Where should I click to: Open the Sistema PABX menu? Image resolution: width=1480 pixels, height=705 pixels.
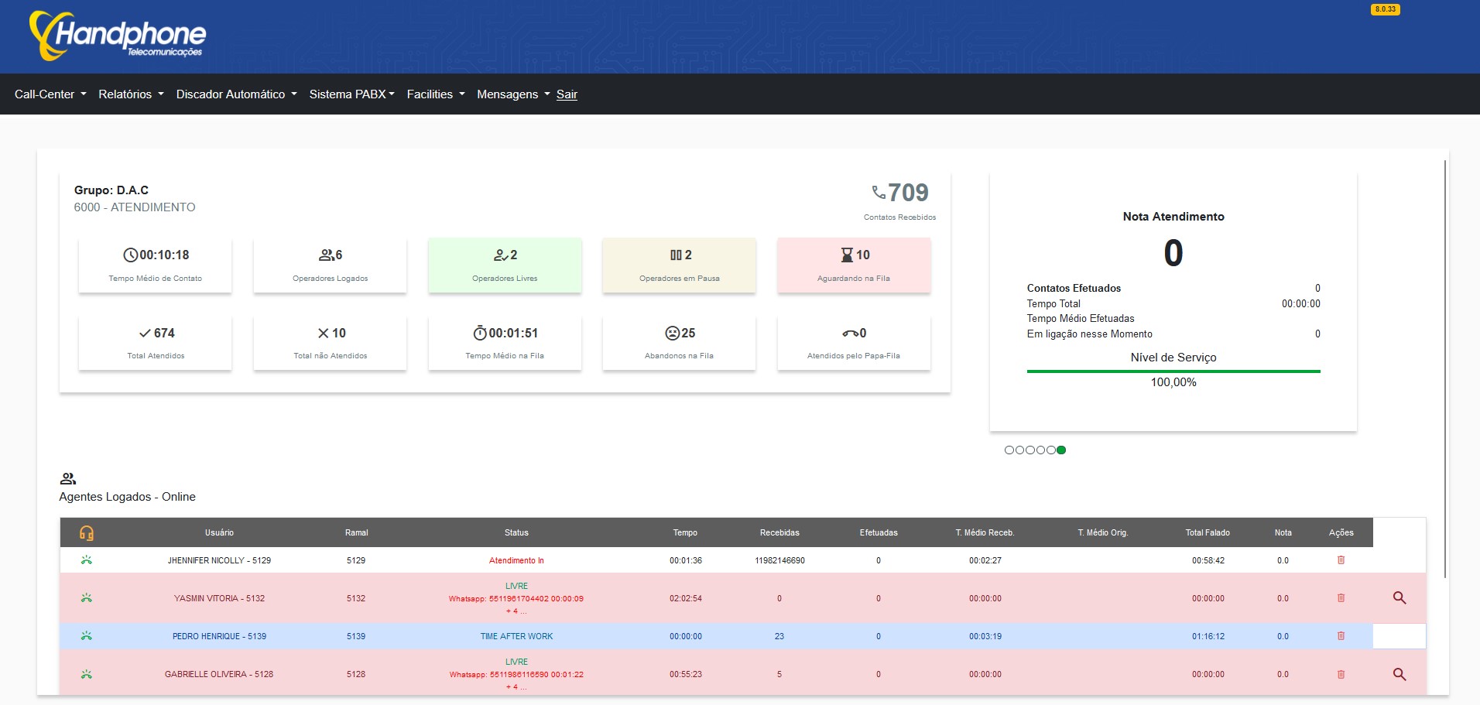[351, 94]
